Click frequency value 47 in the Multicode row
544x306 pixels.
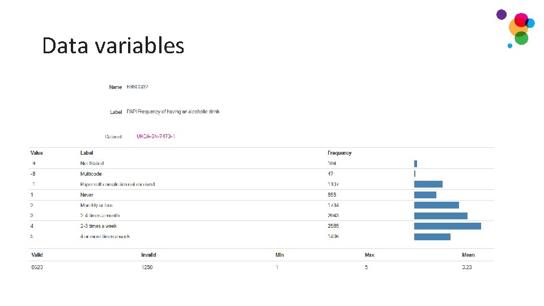(330, 174)
